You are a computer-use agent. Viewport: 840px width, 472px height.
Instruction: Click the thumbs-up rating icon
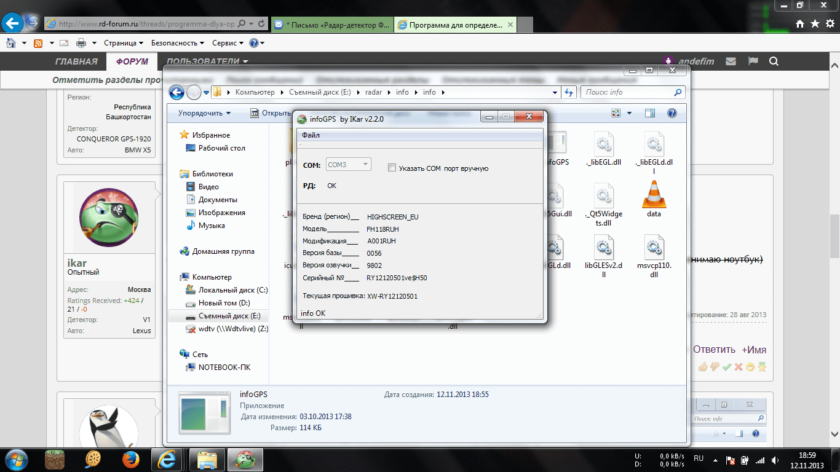click(703, 367)
